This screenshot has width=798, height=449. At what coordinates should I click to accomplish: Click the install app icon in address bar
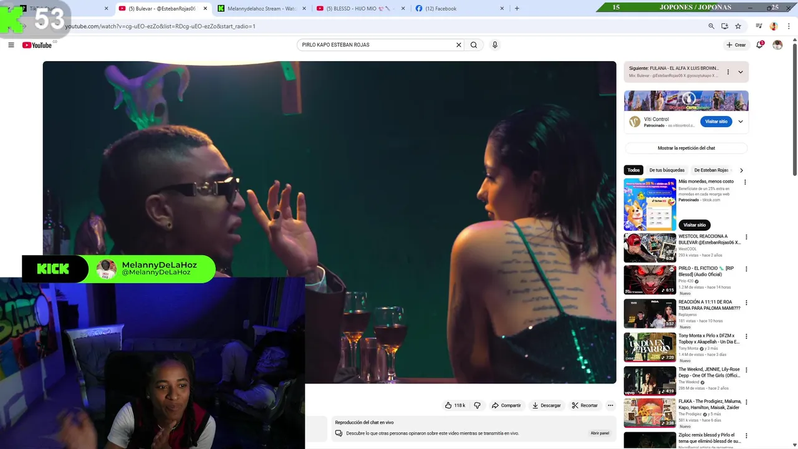point(724,26)
